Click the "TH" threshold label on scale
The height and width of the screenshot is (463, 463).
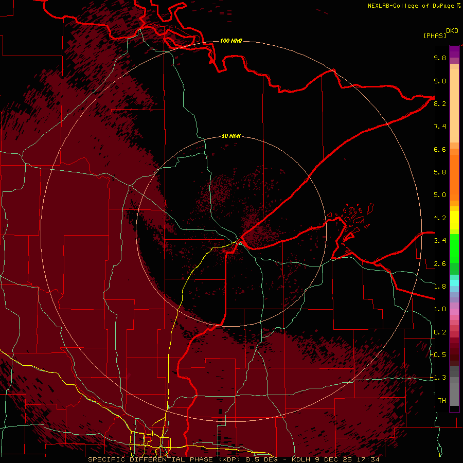coord(442,401)
